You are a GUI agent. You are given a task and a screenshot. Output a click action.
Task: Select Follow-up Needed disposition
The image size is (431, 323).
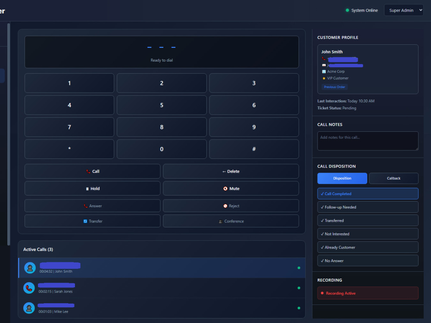pos(368,207)
